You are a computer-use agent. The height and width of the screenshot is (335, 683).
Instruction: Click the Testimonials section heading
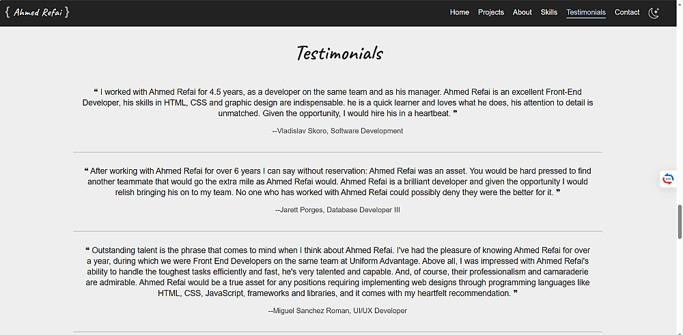339,53
